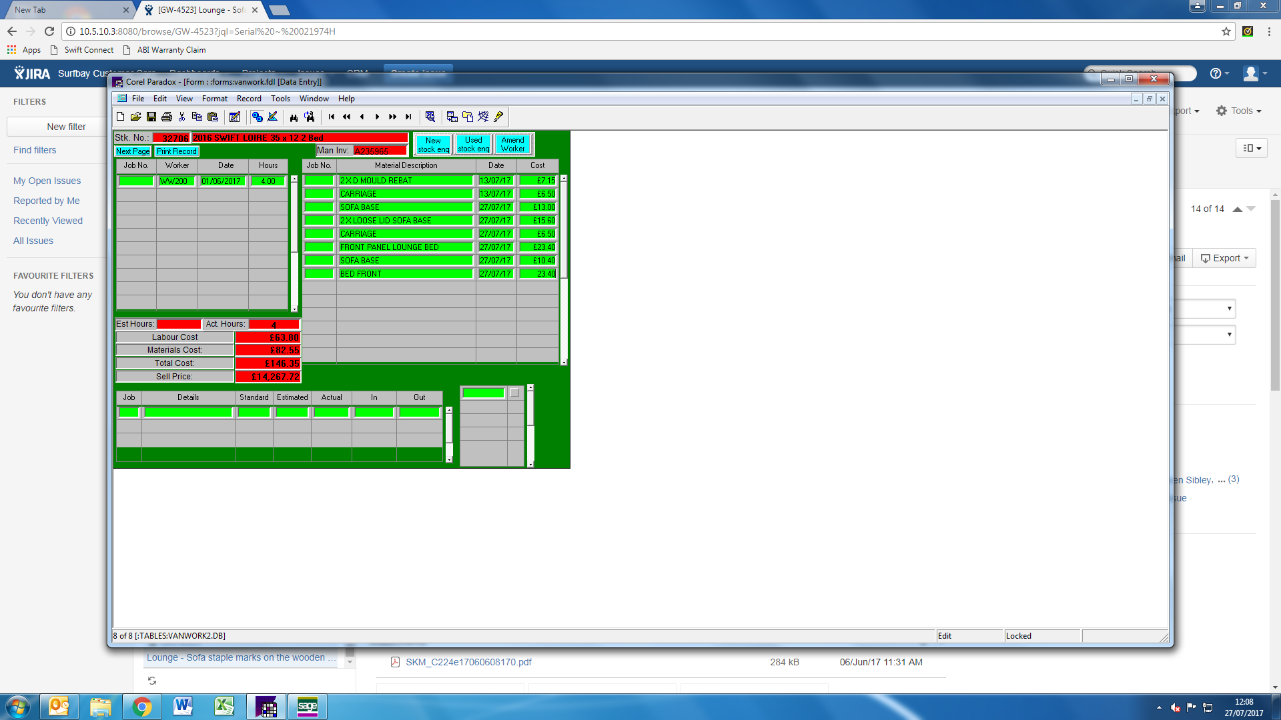
Task: Click the Print toolbar icon
Action: 167,117
